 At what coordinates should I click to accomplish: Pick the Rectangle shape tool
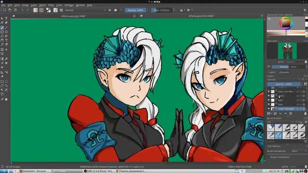(x=2, y=32)
